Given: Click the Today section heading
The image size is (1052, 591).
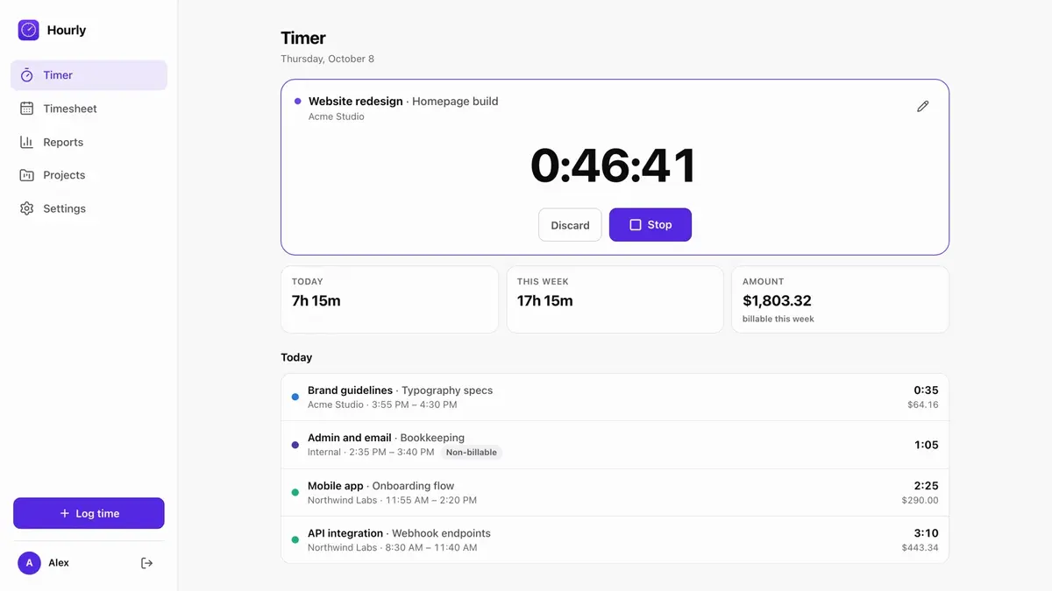Looking at the screenshot, I should tap(296, 357).
